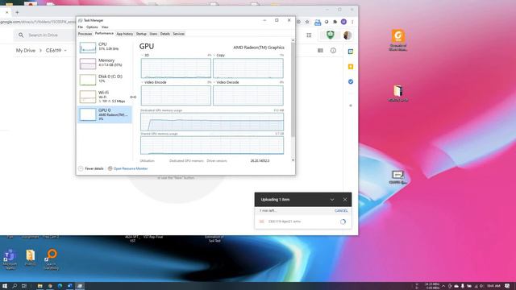Click the Task Manager vertical scrollbar
The width and height of the screenshot is (516, 290).
293,89
